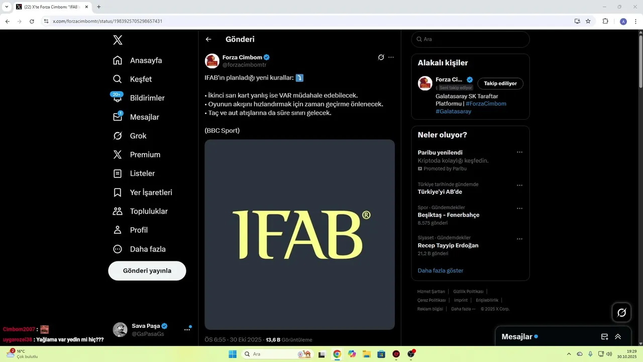
Task: Bookmark page with star icon
Action: pyautogui.click(x=588, y=21)
